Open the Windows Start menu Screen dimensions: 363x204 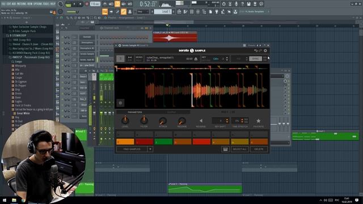tap(5, 200)
